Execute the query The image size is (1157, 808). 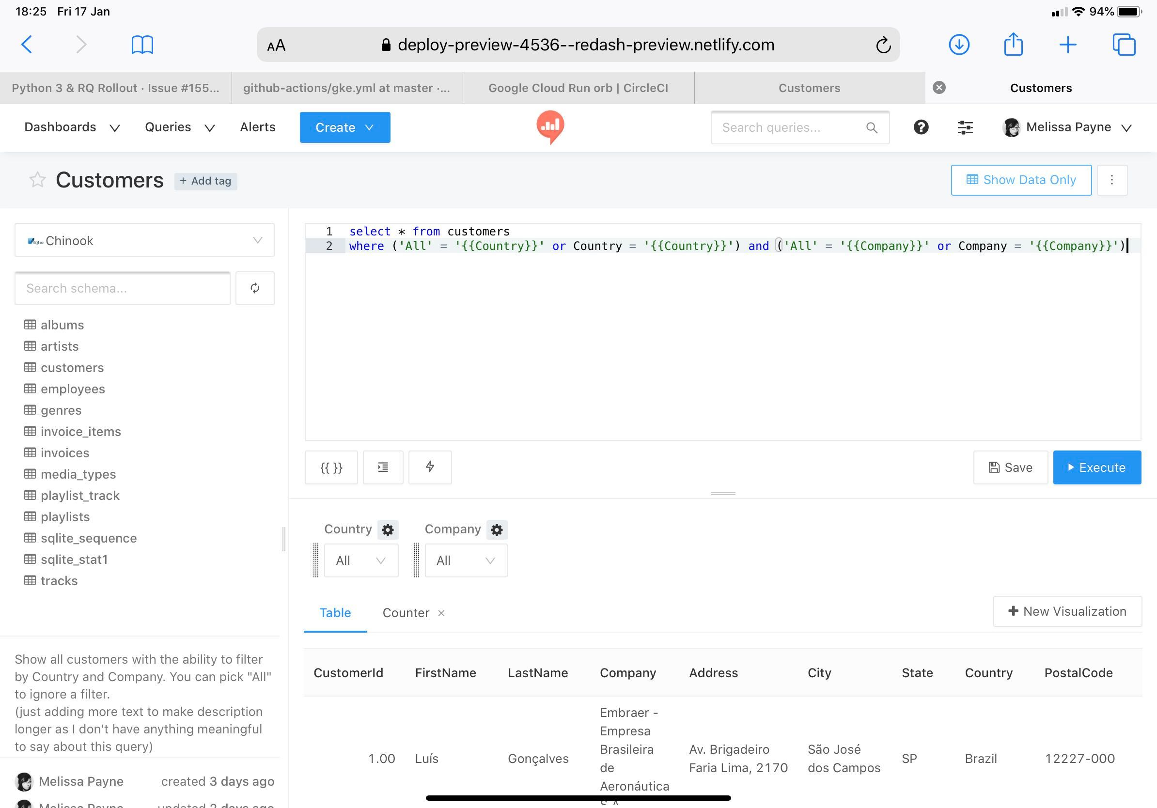tap(1096, 467)
